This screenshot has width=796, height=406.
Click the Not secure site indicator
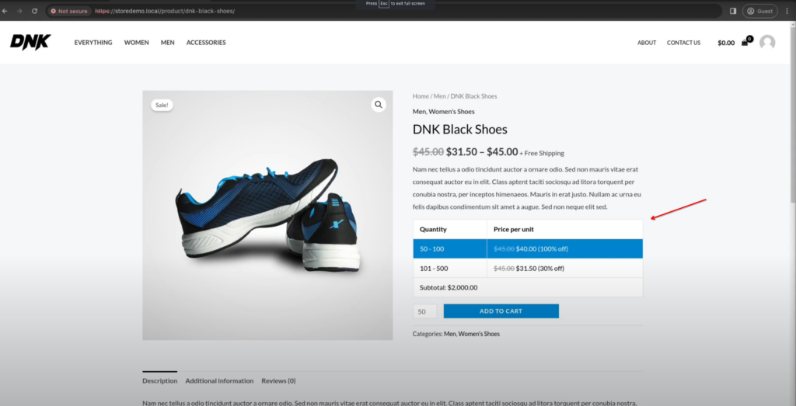[x=69, y=11]
